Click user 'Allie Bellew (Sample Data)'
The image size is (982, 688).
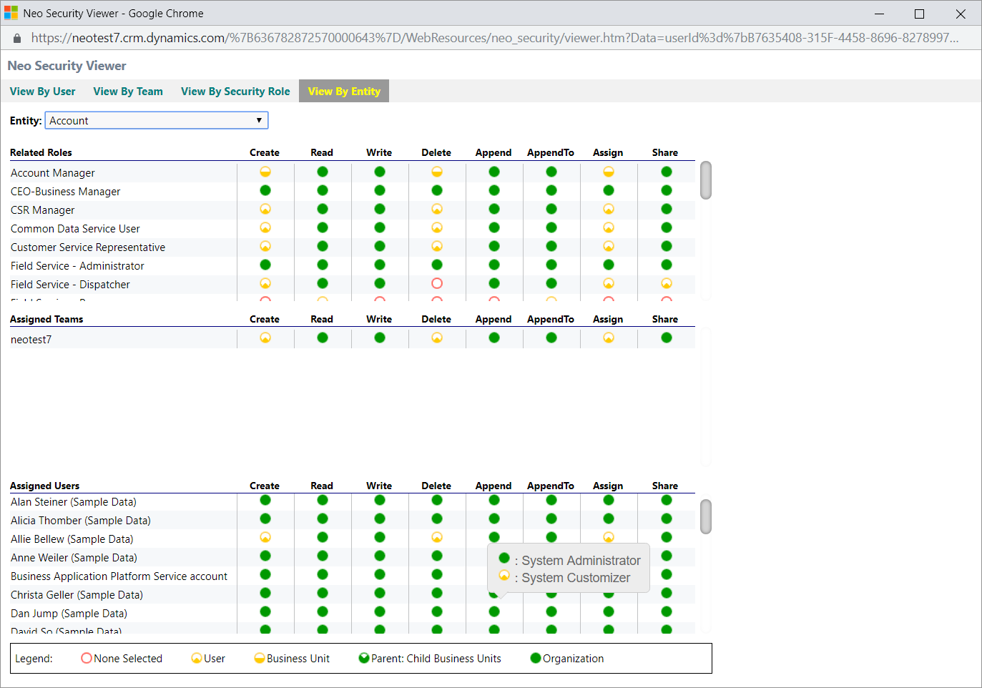[72, 539]
